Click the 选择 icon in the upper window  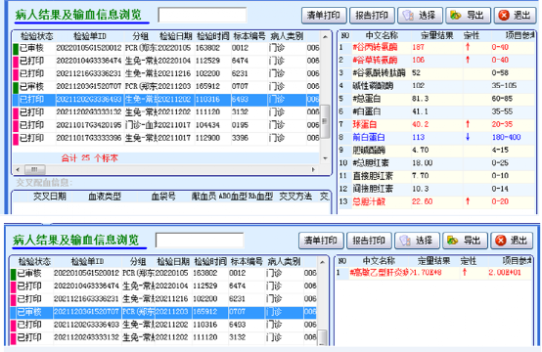tap(408, 16)
